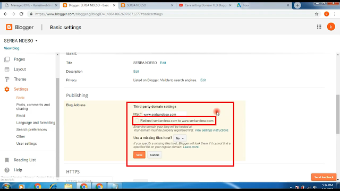This screenshot has width=340, height=191.
Task: Click the www.serbandeso.com domain field
Action: [164, 114]
